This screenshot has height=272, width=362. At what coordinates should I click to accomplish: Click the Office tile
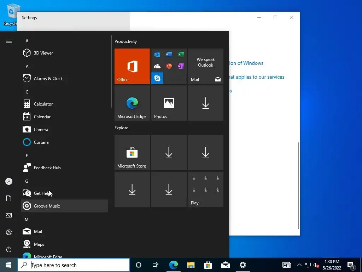tap(132, 66)
